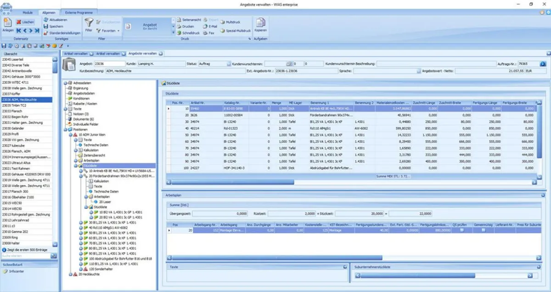The image size is (551, 292).
Task: Toggle the Gemeinnützig checkbox in Arbeitsplan
Action: (x=483, y=230)
